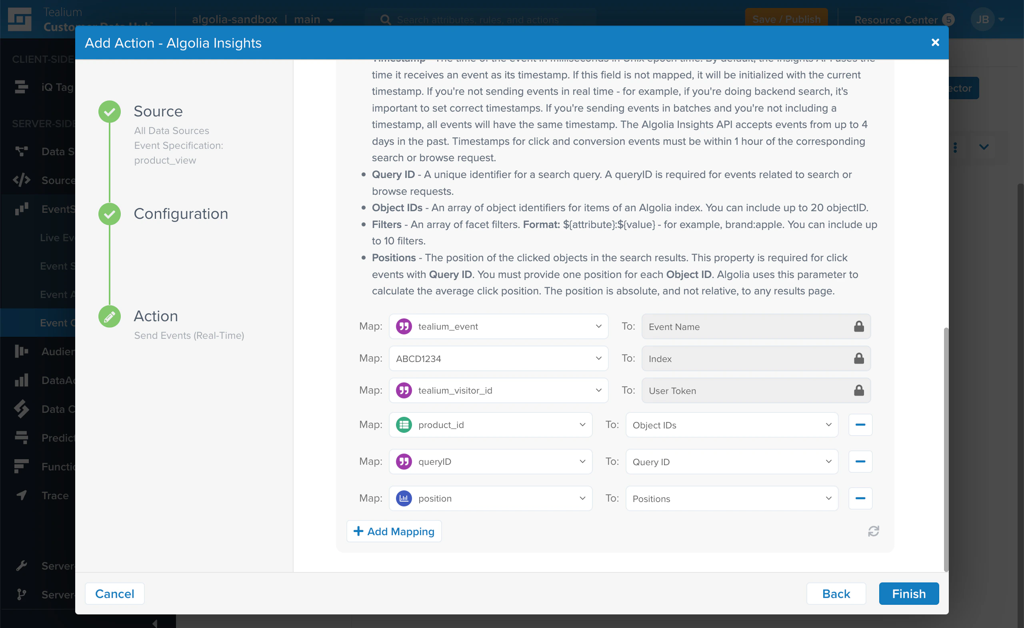
Task: Open the tealium_event Map dropdown
Action: [x=499, y=326]
